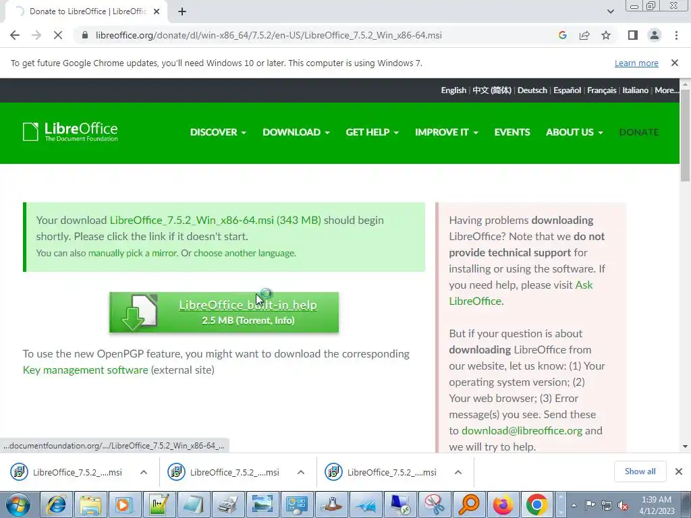
Task: Share this page via share icon
Action: tap(584, 35)
